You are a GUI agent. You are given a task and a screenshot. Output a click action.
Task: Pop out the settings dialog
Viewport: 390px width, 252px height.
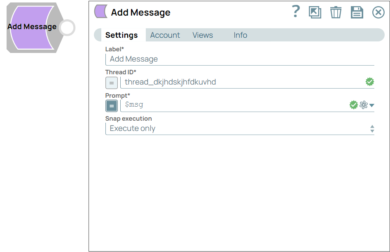[x=315, y=12]
